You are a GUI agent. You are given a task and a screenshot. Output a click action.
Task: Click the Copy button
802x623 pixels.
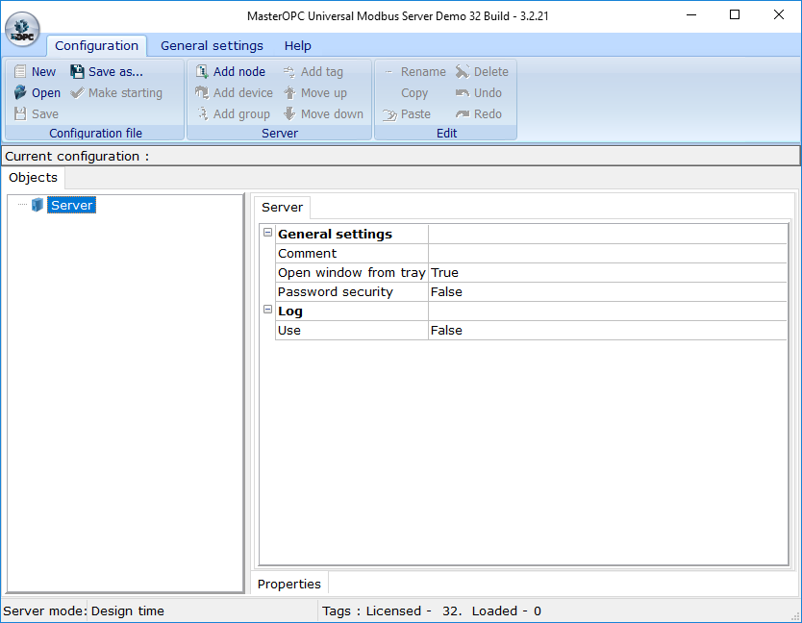tap(414, 93)
